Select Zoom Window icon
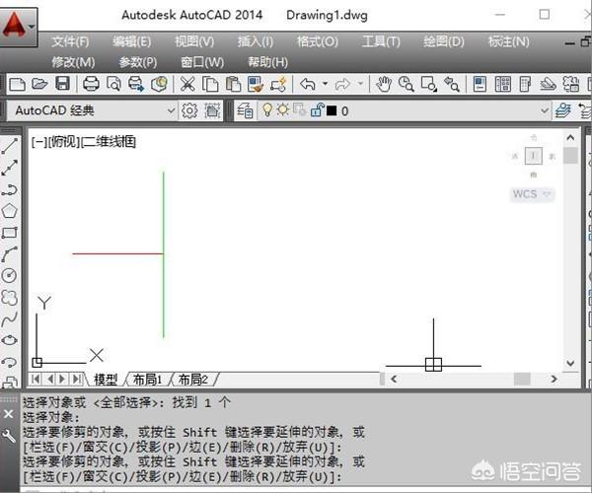 click(429, 84)
